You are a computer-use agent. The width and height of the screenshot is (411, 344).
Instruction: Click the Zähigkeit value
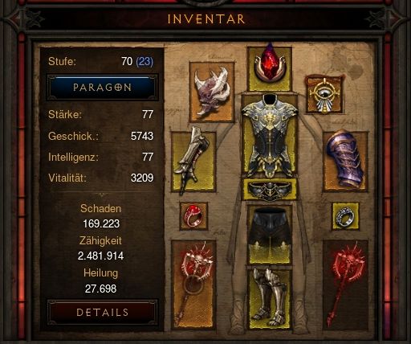[101, 256]
